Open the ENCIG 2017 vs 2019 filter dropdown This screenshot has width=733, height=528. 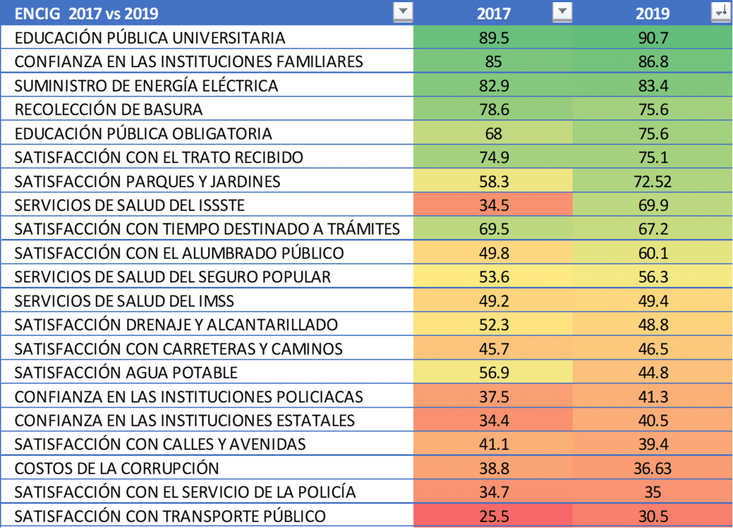pos(404,12)
